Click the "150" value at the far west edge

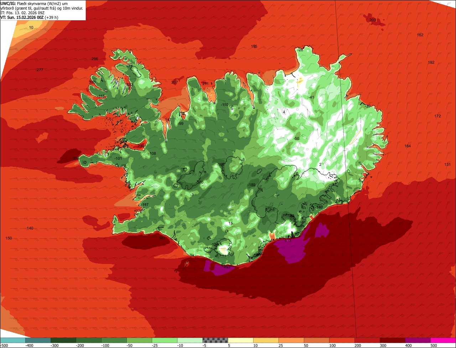tap(9, 238)
